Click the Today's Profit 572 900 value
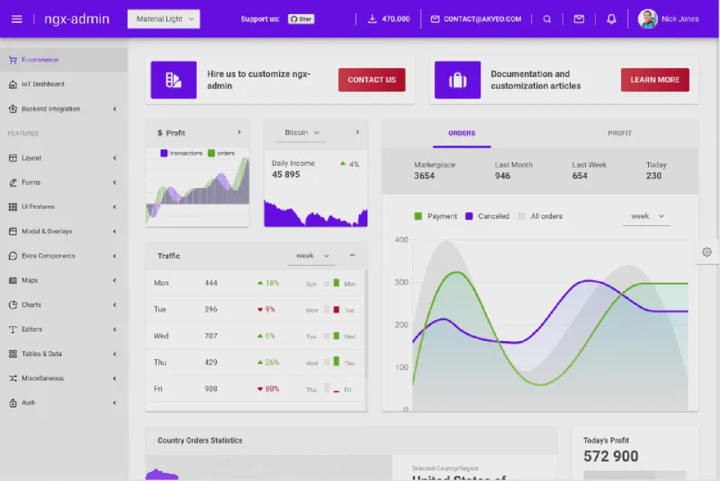This screenshot has width=720, height=481. coord(611,456)
